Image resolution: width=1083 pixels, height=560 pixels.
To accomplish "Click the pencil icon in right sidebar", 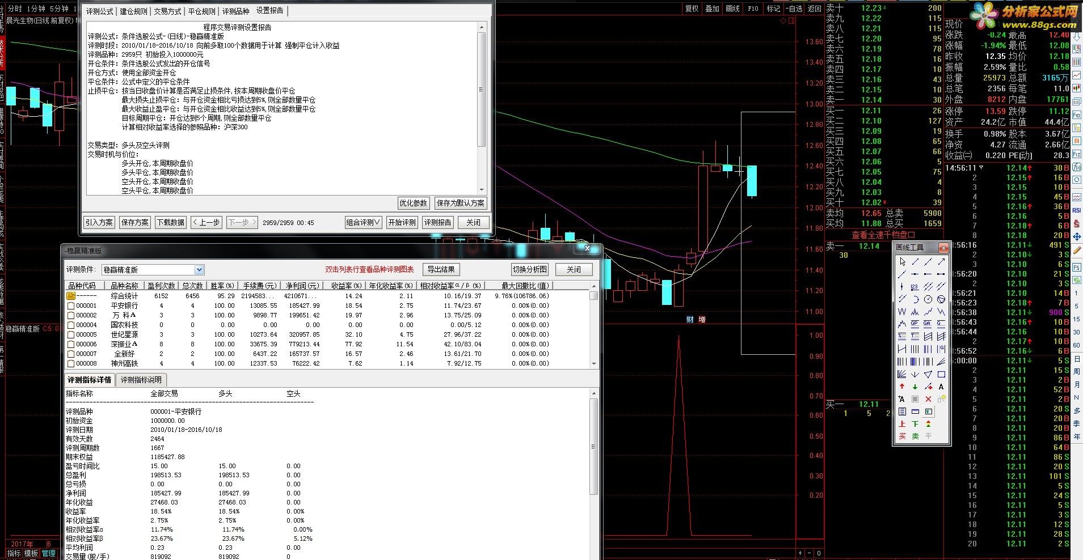I will 1077,250.
